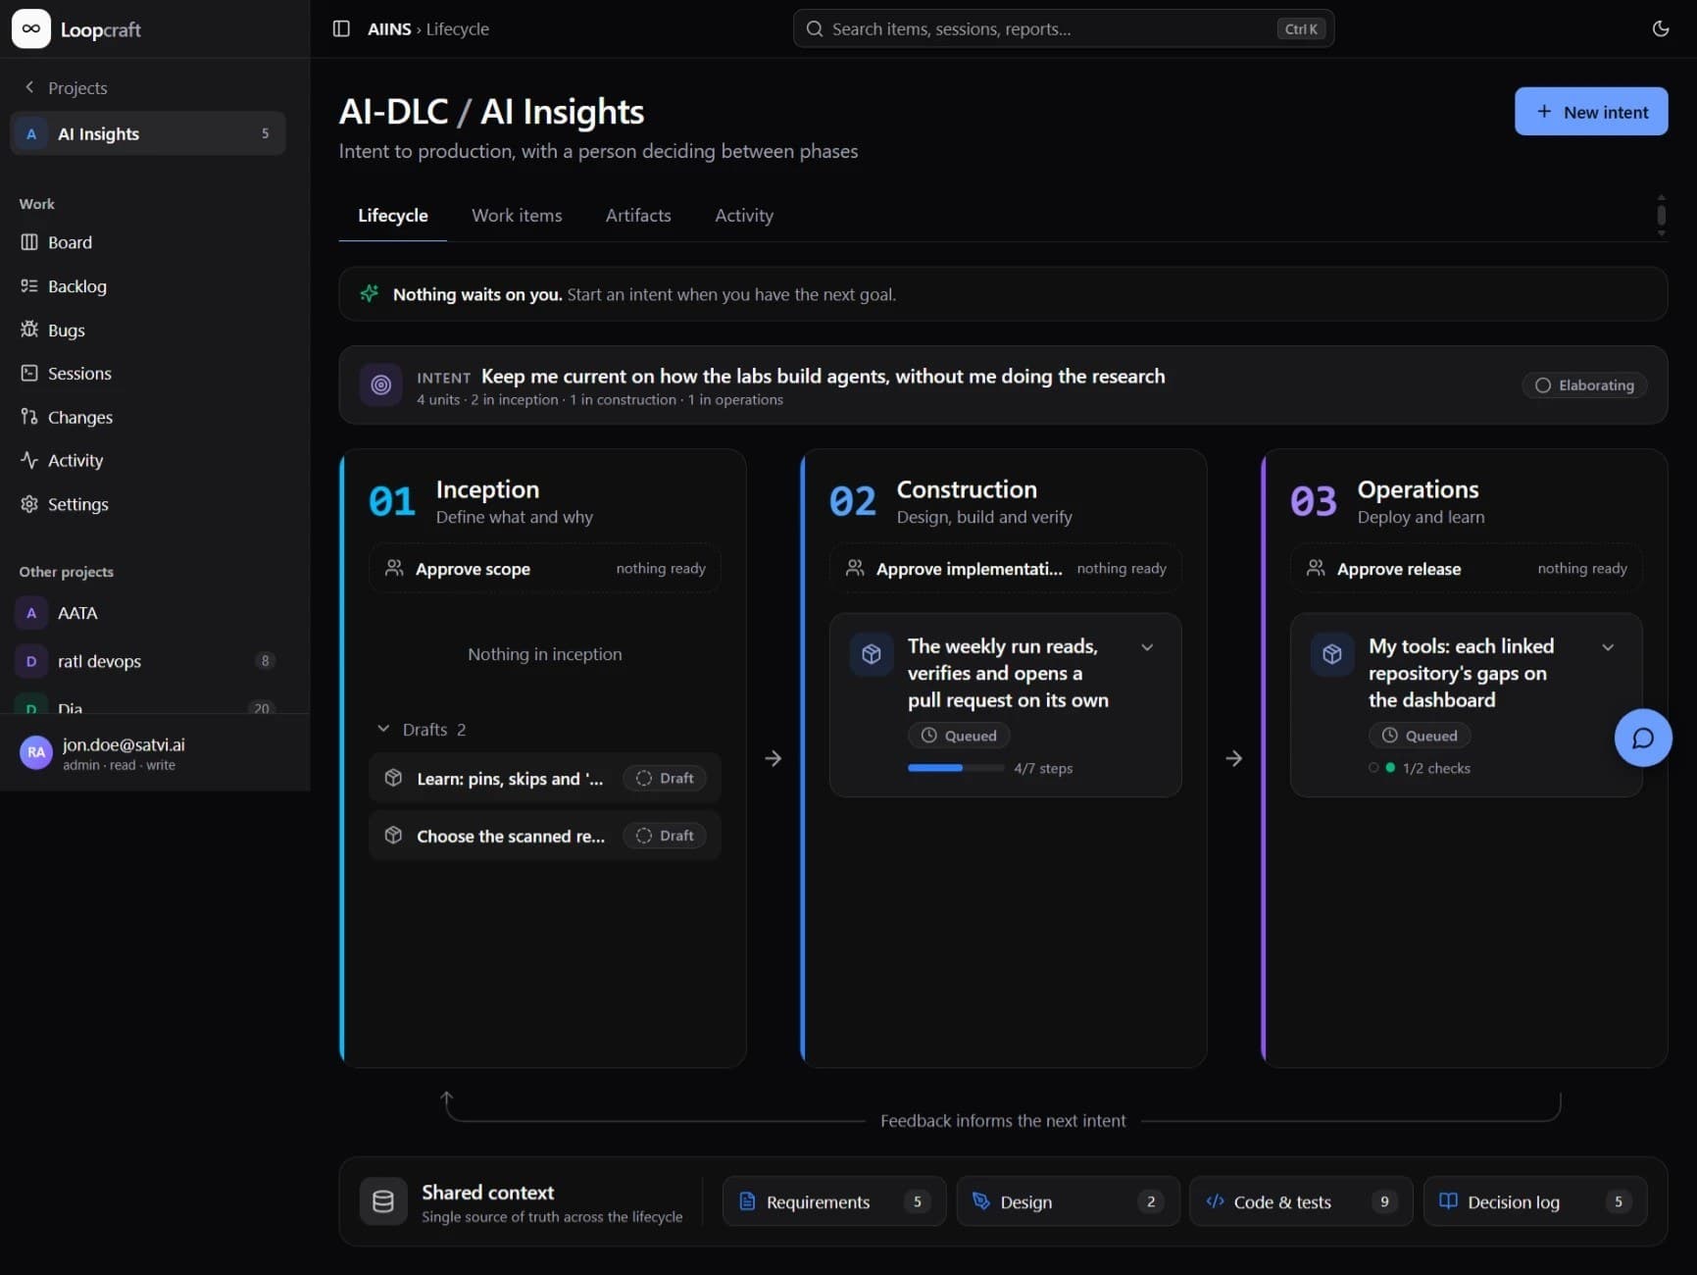Image resolution: width=1697 pixels, height=1275 pixels.
Task: Click the ratl devops project avatar
Action: (x=31, y=661)
